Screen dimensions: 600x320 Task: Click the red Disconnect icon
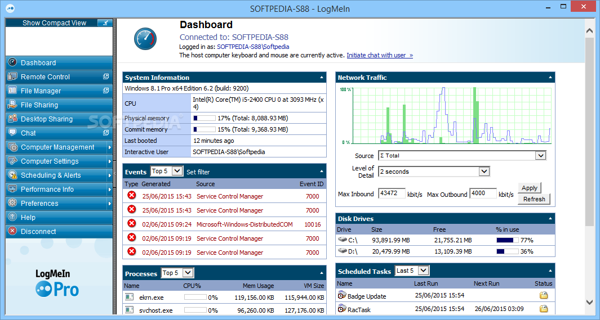coord(12,231)
